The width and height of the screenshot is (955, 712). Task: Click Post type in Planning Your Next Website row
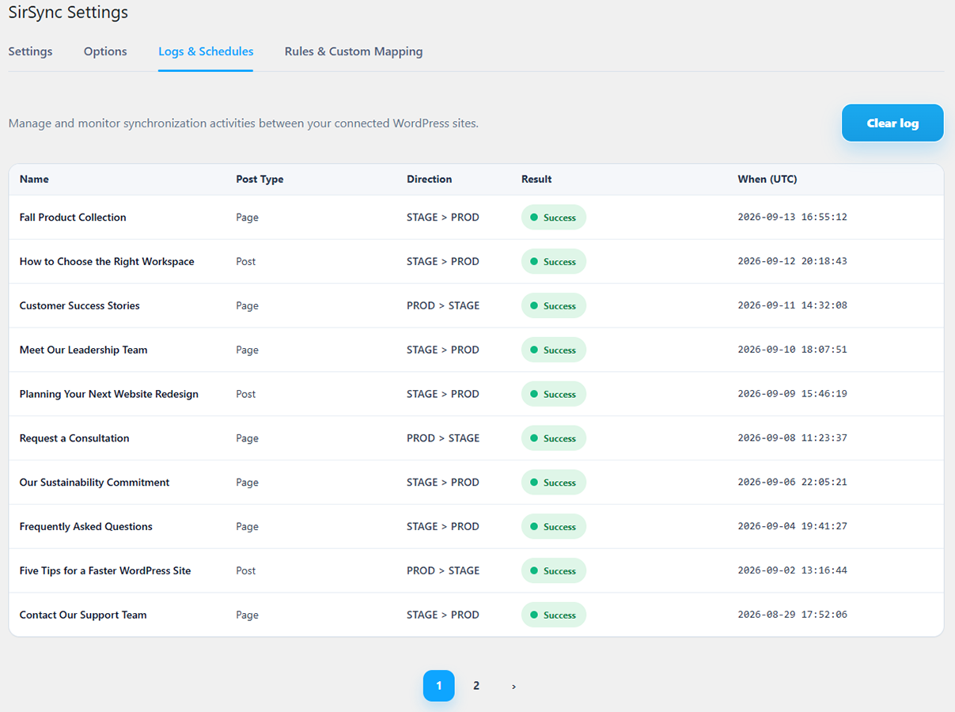click(246, 395)
